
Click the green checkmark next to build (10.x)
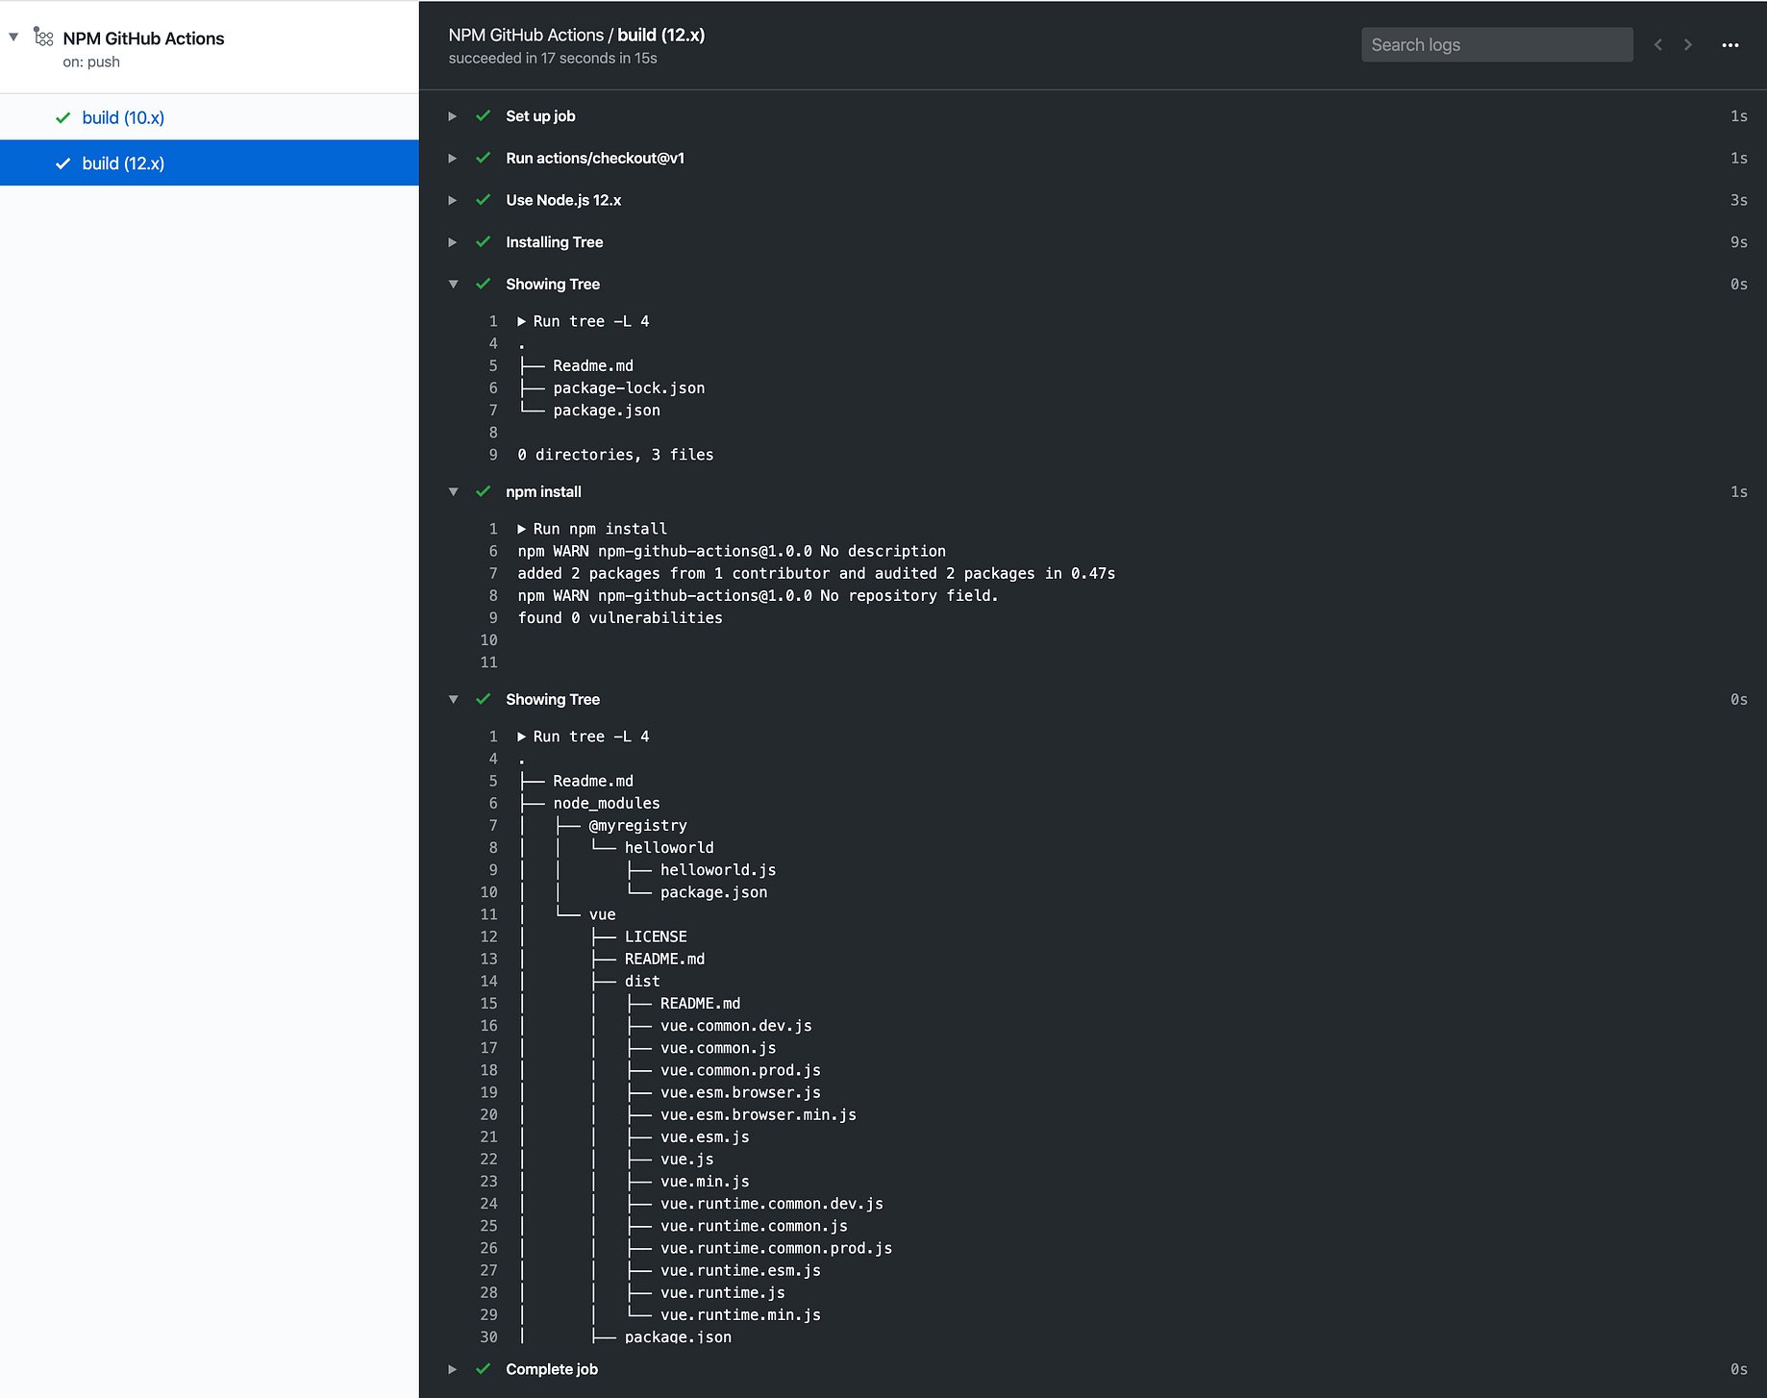(63, 117)
